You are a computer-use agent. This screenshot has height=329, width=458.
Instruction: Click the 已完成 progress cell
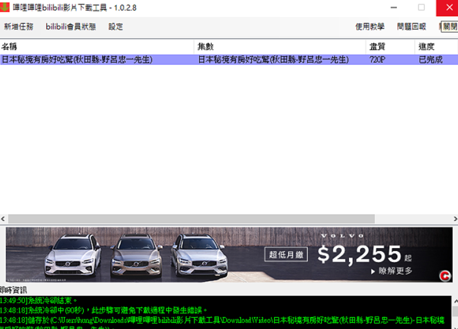tap(431, 60)
